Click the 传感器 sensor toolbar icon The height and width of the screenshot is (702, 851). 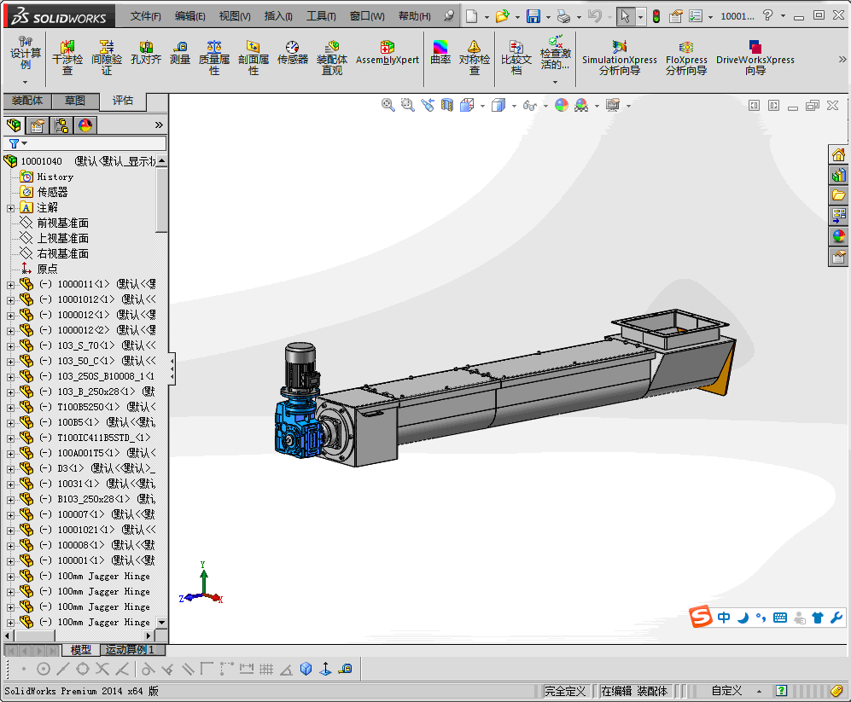[292, 53]
